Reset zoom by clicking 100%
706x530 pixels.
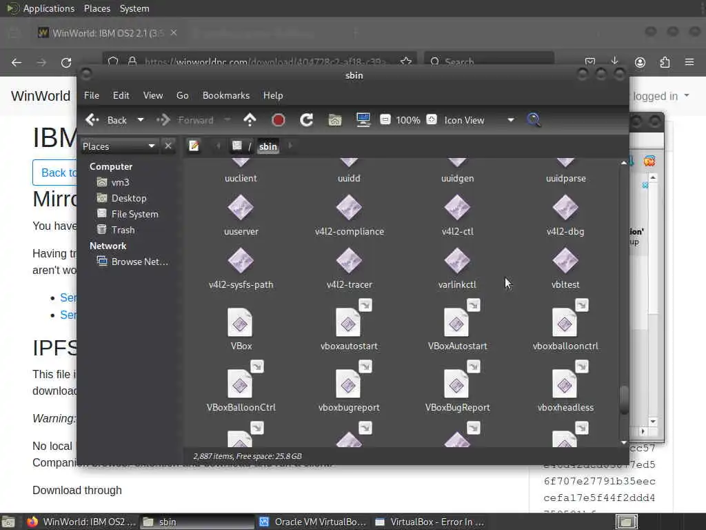click(408, 120)
